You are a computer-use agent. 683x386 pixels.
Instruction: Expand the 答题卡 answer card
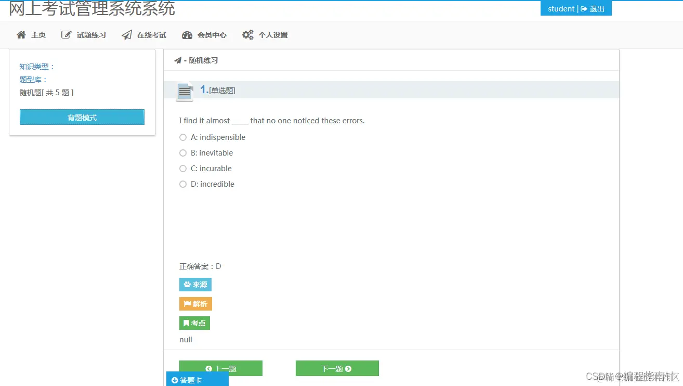coord(198,379)
